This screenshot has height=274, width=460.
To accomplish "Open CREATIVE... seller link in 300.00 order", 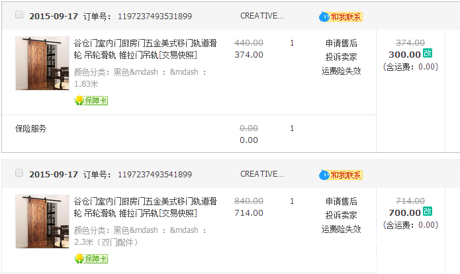I will pyautogui.click(x=262, y=16).
